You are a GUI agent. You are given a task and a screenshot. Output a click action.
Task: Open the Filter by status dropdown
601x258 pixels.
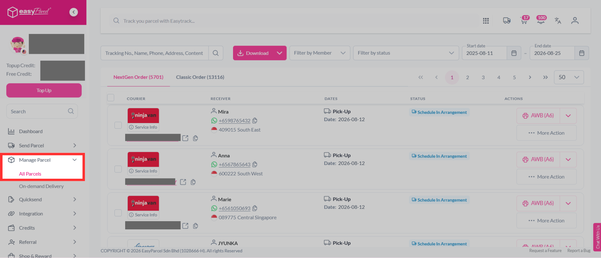click(406, 53)
